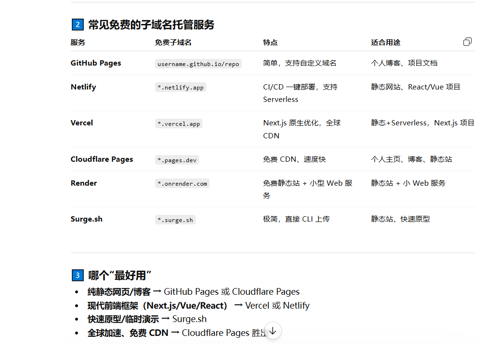Click the *.surge.sh code snippet
Screen dimensions: 501x345
pyautogui.click(x=175, y=220)
